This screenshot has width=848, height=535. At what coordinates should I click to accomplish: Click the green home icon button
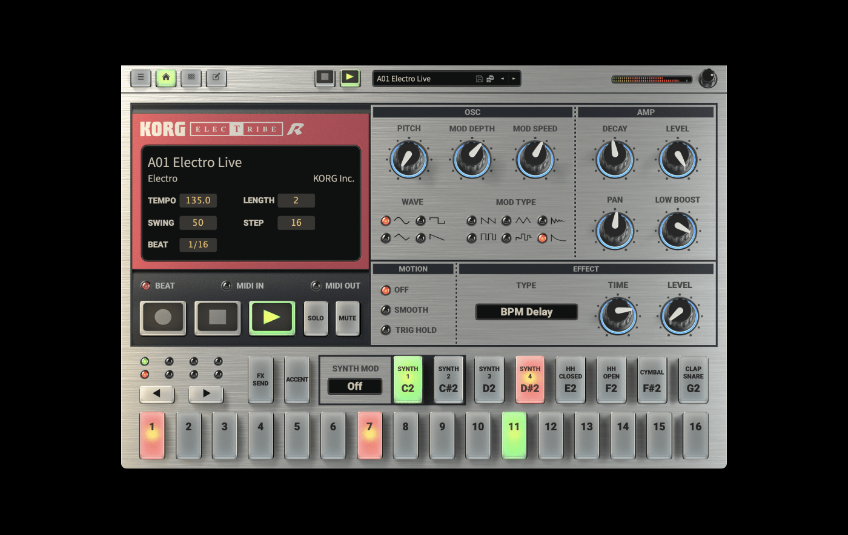166,77
